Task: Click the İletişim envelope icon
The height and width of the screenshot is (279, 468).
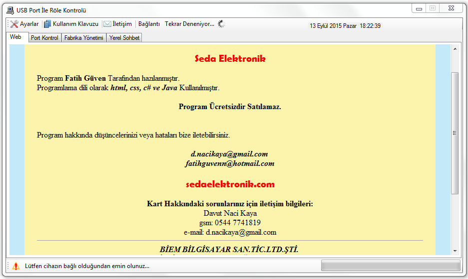Action: [107, 24]
